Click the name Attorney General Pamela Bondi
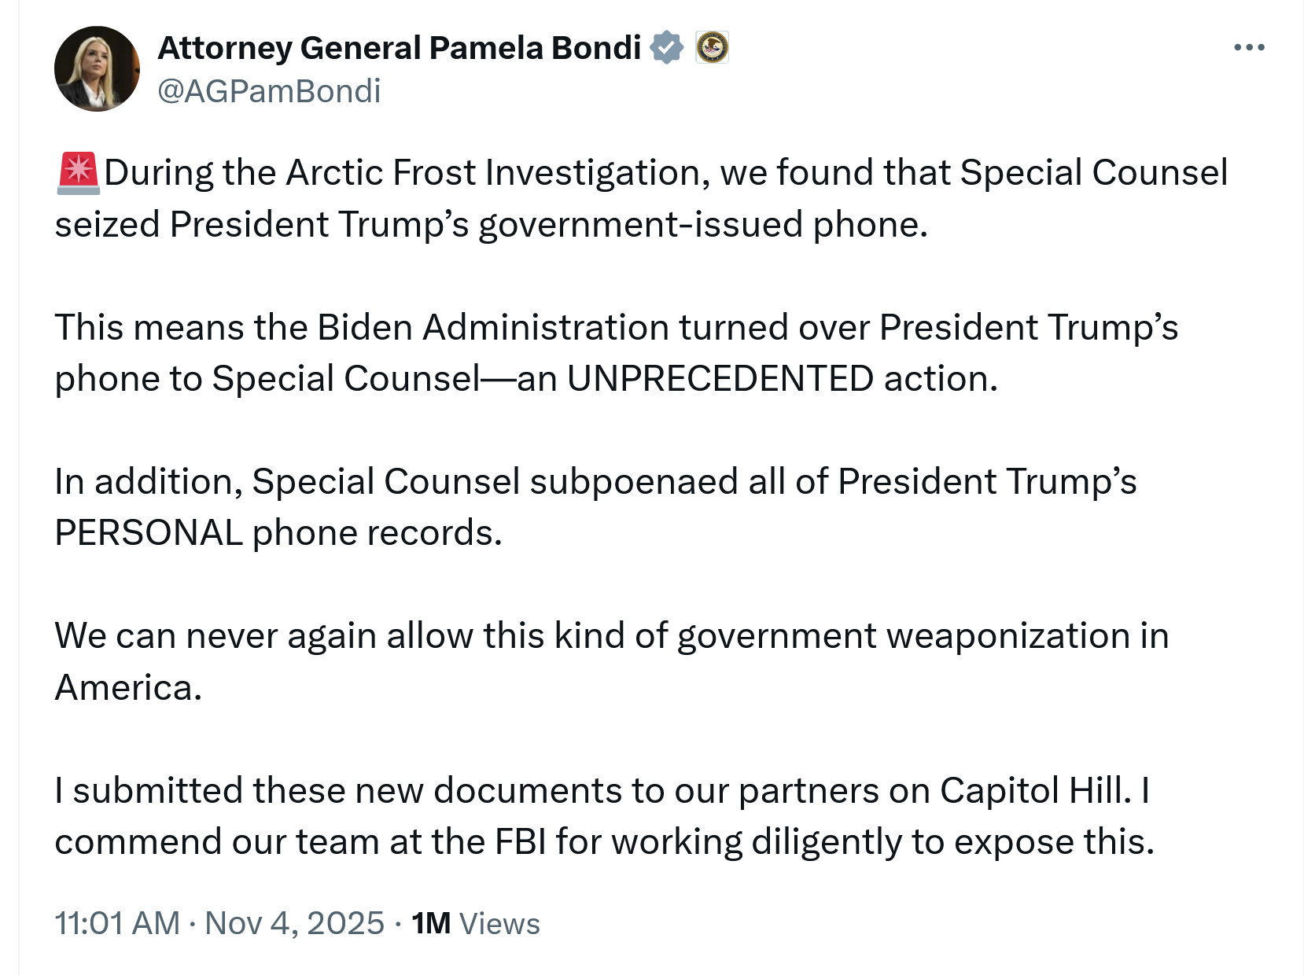The height and width of the screenshot is (975, 1304). tap(399, 48)
